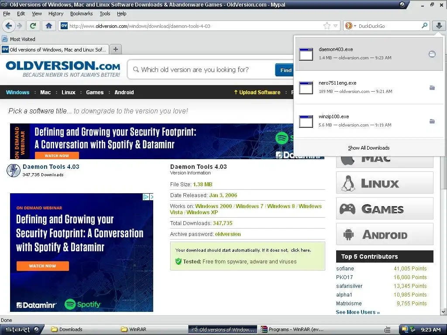The height and width of the screenshot is (335, 447).
Task: Click the nero7511eng.exe download entry
Action: point(369,87)
